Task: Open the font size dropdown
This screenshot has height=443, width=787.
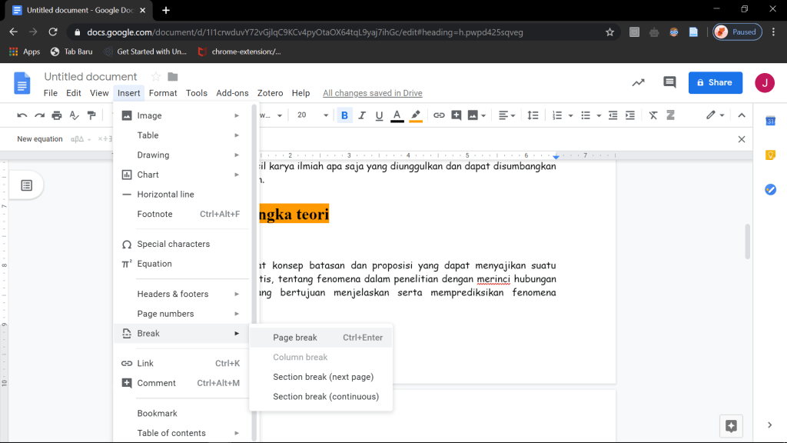Action: point(326,115)
